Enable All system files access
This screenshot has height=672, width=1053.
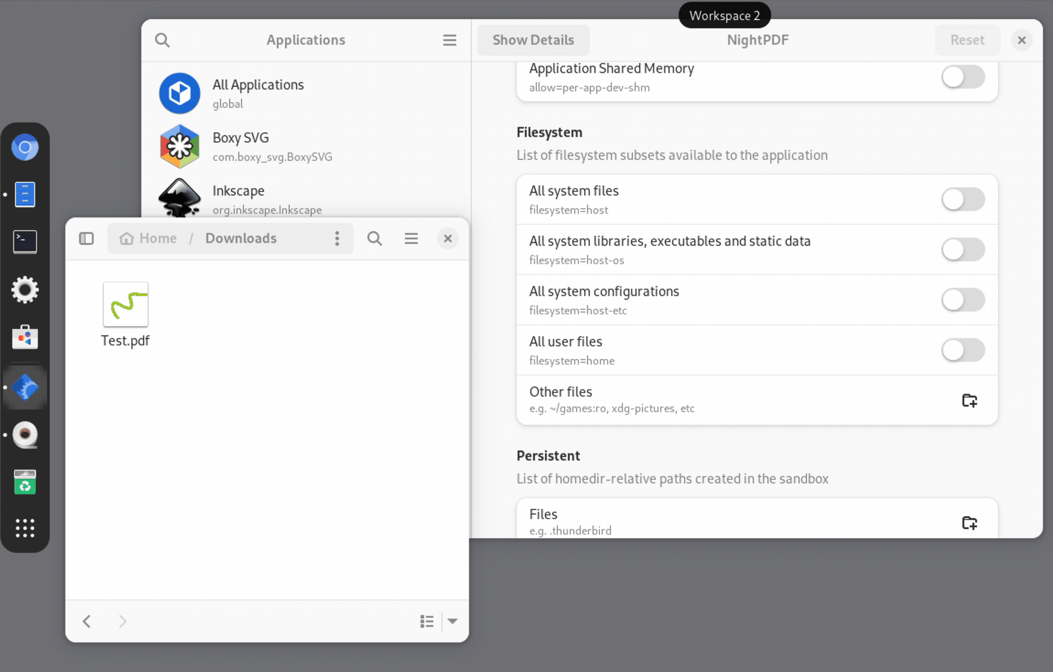(963, 199)
